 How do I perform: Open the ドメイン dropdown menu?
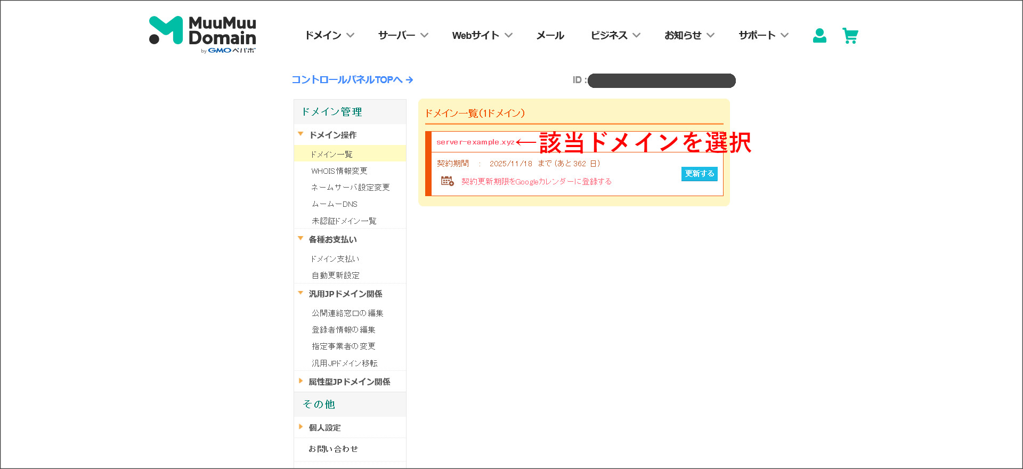click(329, 35)
